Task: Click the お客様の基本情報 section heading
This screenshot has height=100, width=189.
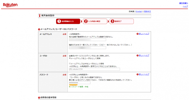Action: pyautogui.click(x=48, y=98)
